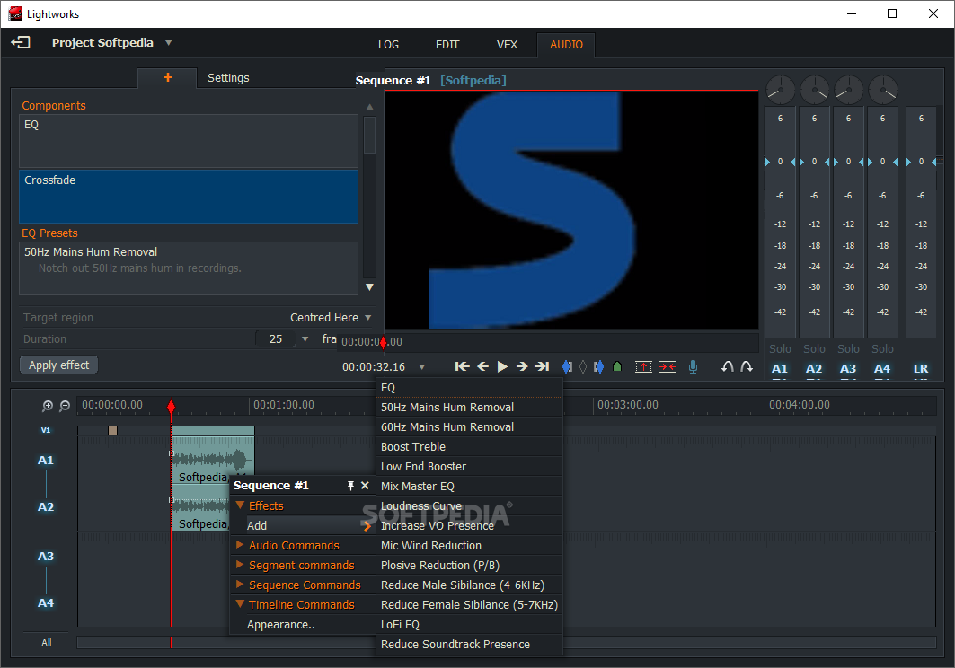
Task: Nudge one frame forward
Action: point(522,366)
